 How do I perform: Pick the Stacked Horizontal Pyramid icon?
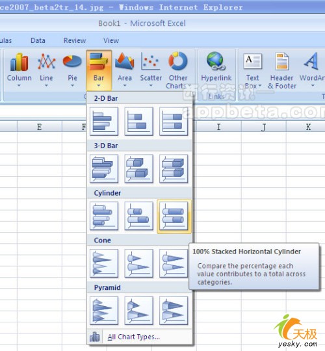pyautogui.click(x=138, y=311)
